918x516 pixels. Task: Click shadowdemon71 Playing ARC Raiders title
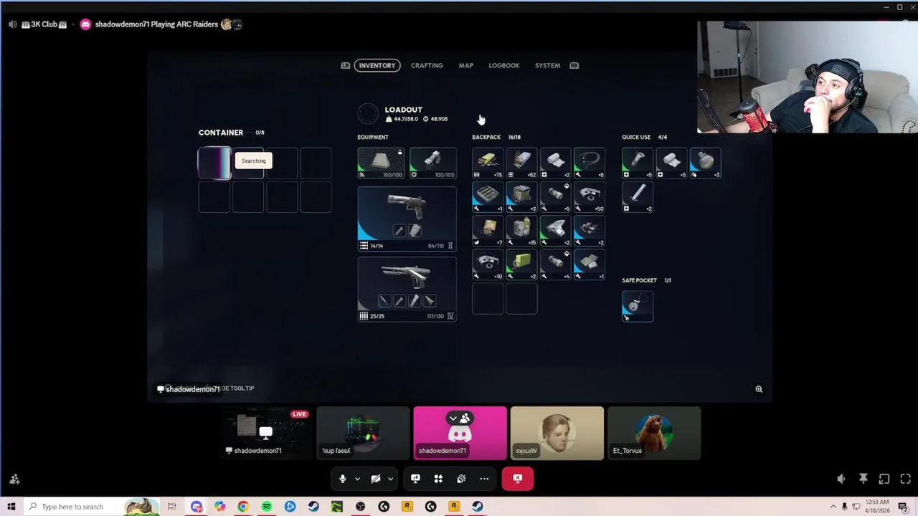point(156,24)
